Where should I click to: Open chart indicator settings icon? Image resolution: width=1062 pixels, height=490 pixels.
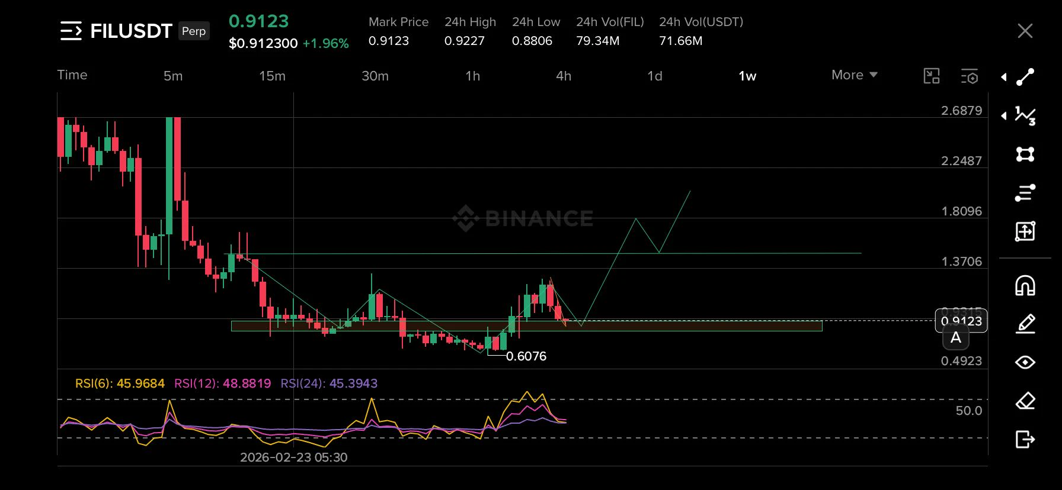click(970, 76)
